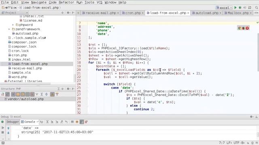The height and width of the screenshot is (145, 259).
Task: Expand vendor/autoload.php node in Structure
Action: (x=6, y=99)
